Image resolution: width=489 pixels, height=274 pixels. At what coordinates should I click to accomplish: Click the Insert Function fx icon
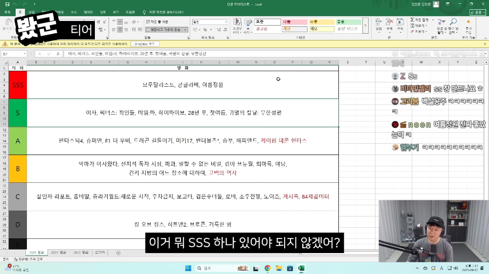pyautogui.click(x=58, y=54)
